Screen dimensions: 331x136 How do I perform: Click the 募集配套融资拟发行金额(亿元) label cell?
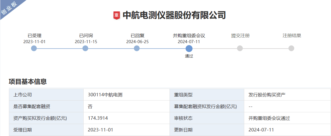(x=207, y=106)
